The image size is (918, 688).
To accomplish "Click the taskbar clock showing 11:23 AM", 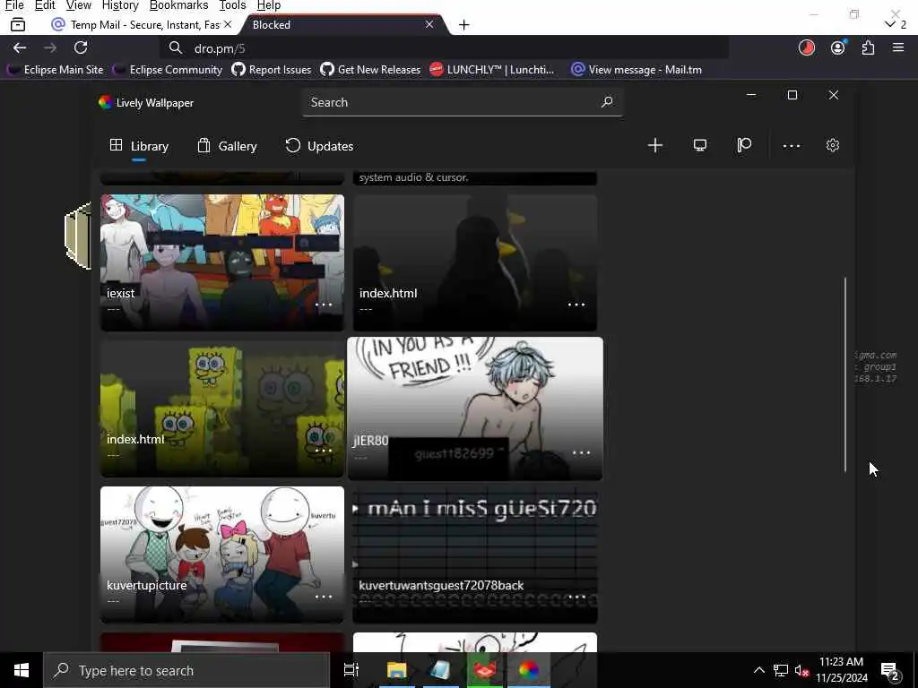I will (841, 670).
